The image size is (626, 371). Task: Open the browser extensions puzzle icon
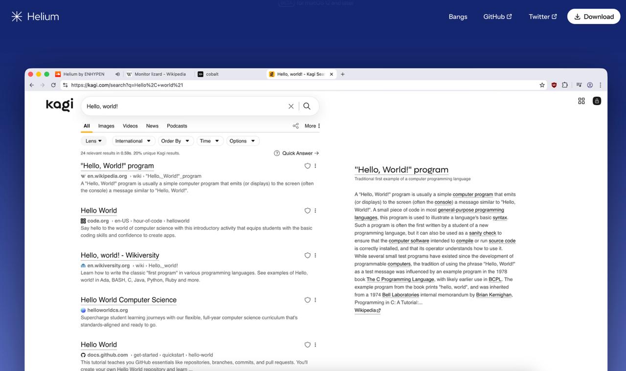click(565, 85)
